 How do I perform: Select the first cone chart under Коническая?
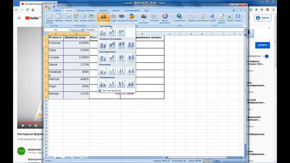(102, 71)
